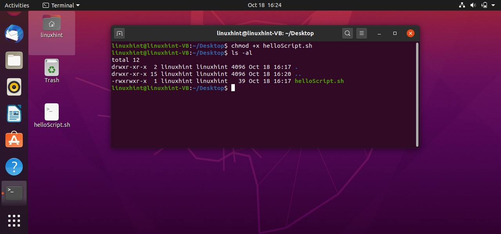Open the terminal search tool
The image size is (501, 234).
348,33
